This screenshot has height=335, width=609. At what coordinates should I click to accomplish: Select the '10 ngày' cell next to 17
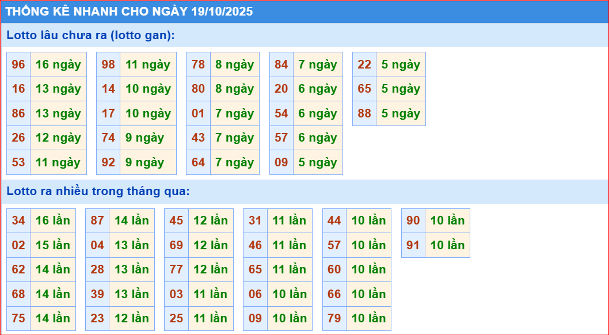click(x=148, y=113)
